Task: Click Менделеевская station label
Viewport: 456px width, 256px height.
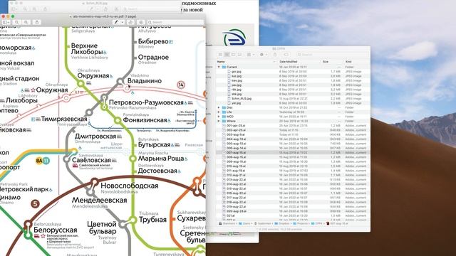Action: point(100,201)
